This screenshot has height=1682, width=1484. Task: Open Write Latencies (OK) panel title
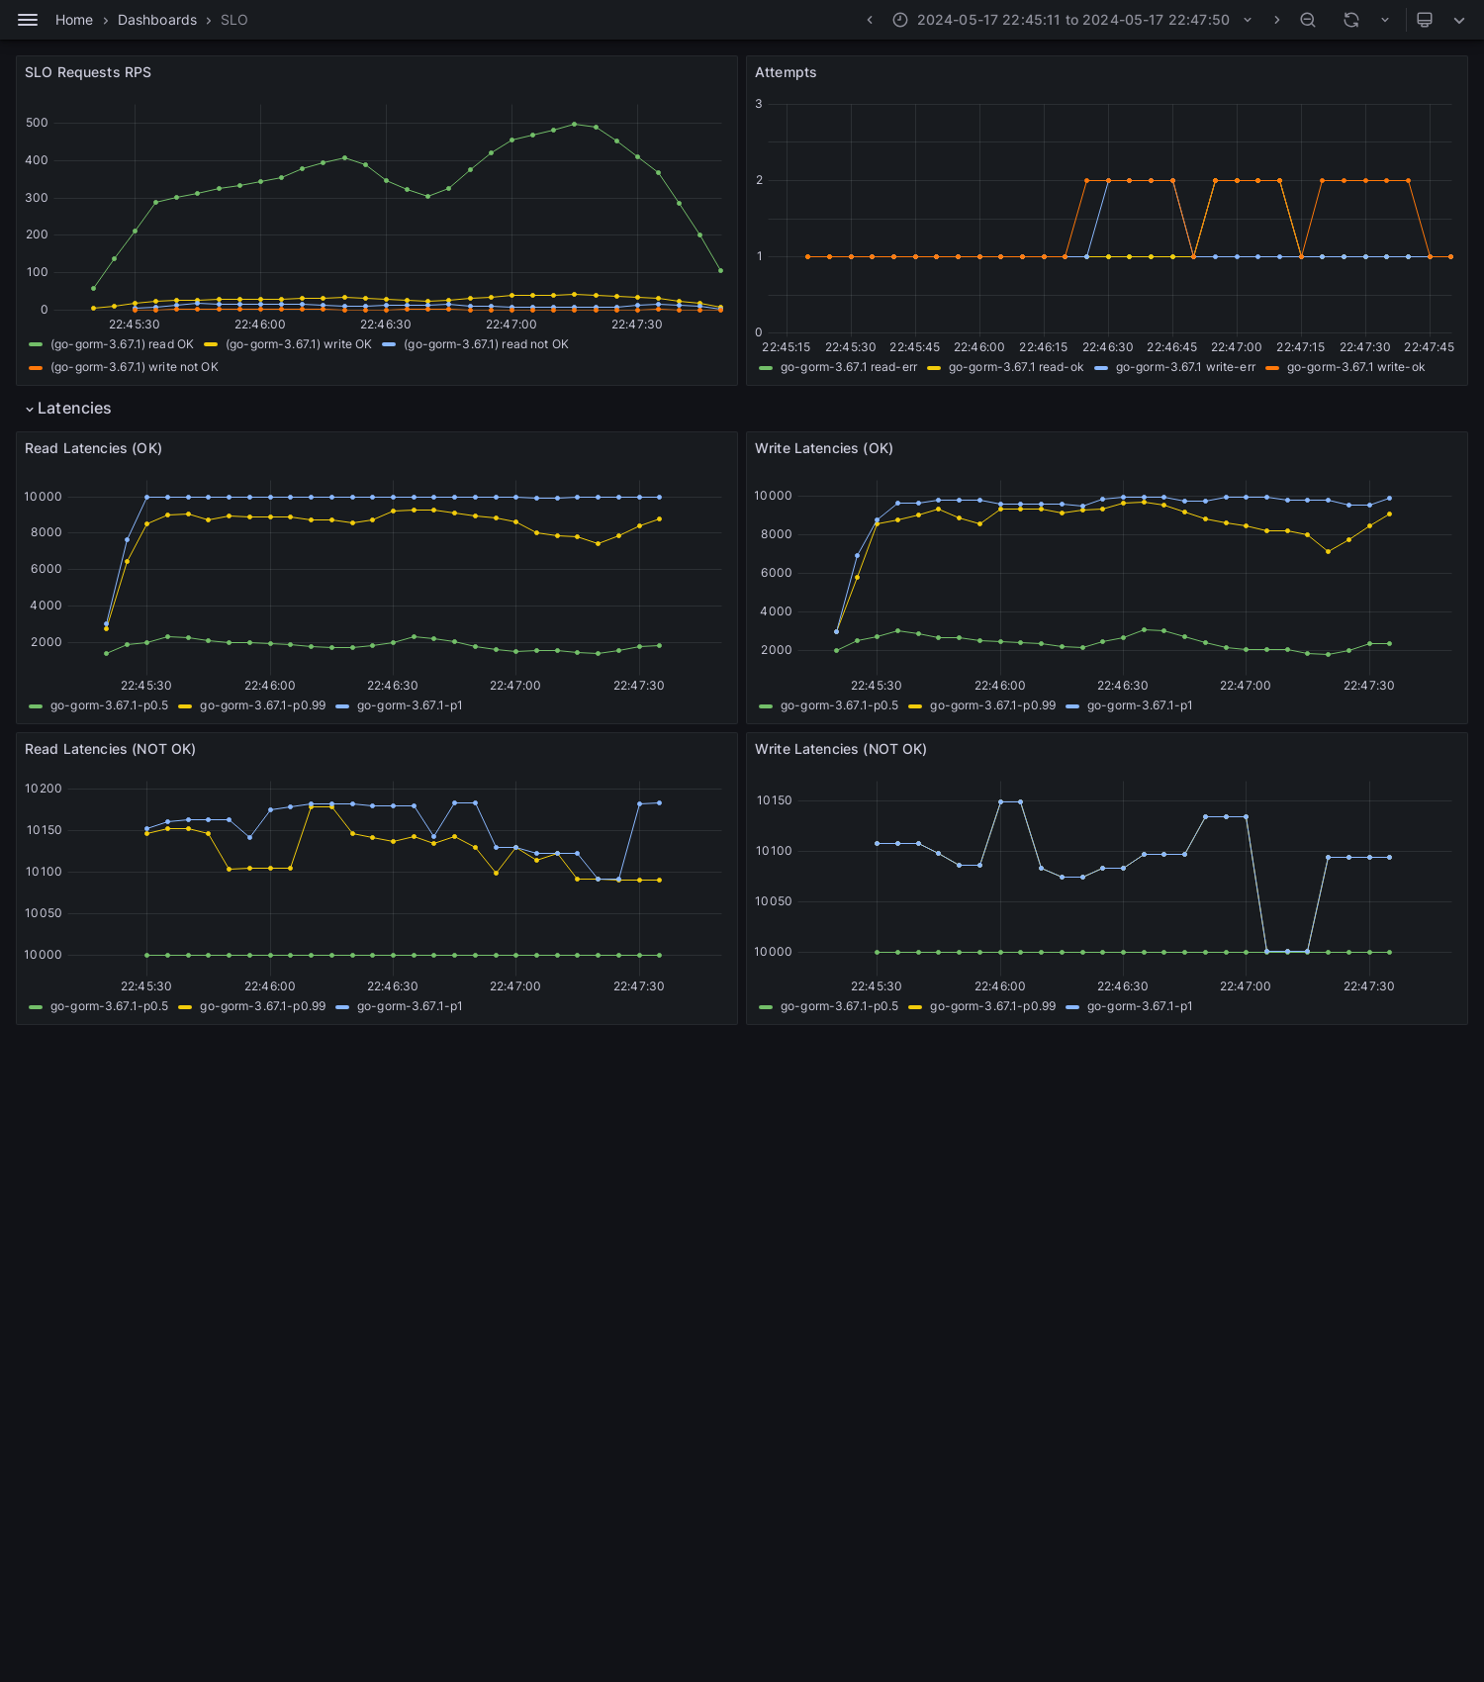tap(824, 448)
